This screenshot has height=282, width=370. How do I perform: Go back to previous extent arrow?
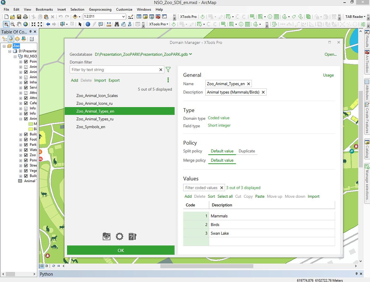coord(48,24)
